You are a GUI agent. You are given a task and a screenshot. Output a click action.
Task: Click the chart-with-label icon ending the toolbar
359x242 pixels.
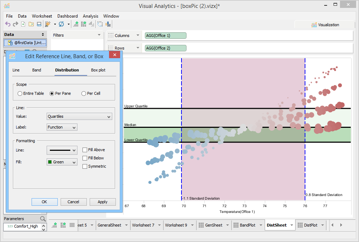coord(108,24)
